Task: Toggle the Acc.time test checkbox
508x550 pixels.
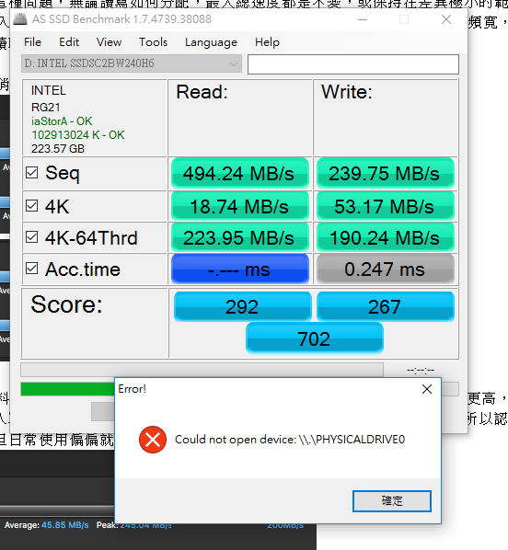Action: click(32, 269)
